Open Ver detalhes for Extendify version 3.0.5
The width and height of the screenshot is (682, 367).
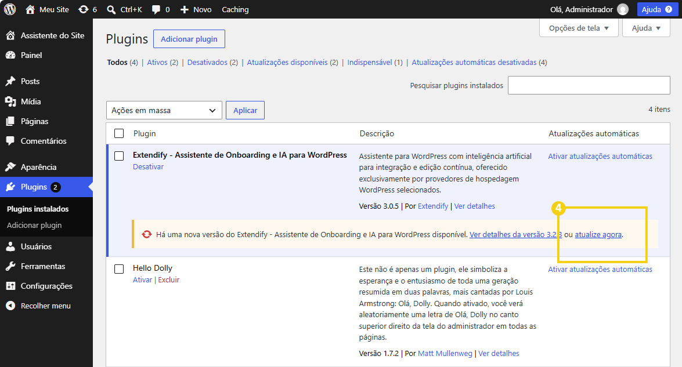click(x=475, y=206)
